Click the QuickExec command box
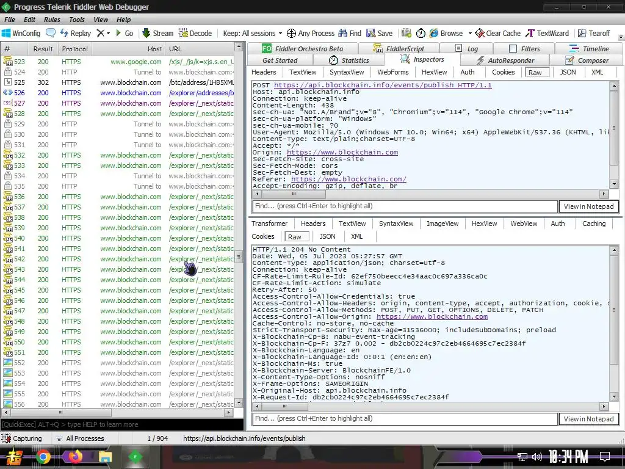 tap(122, 424)
